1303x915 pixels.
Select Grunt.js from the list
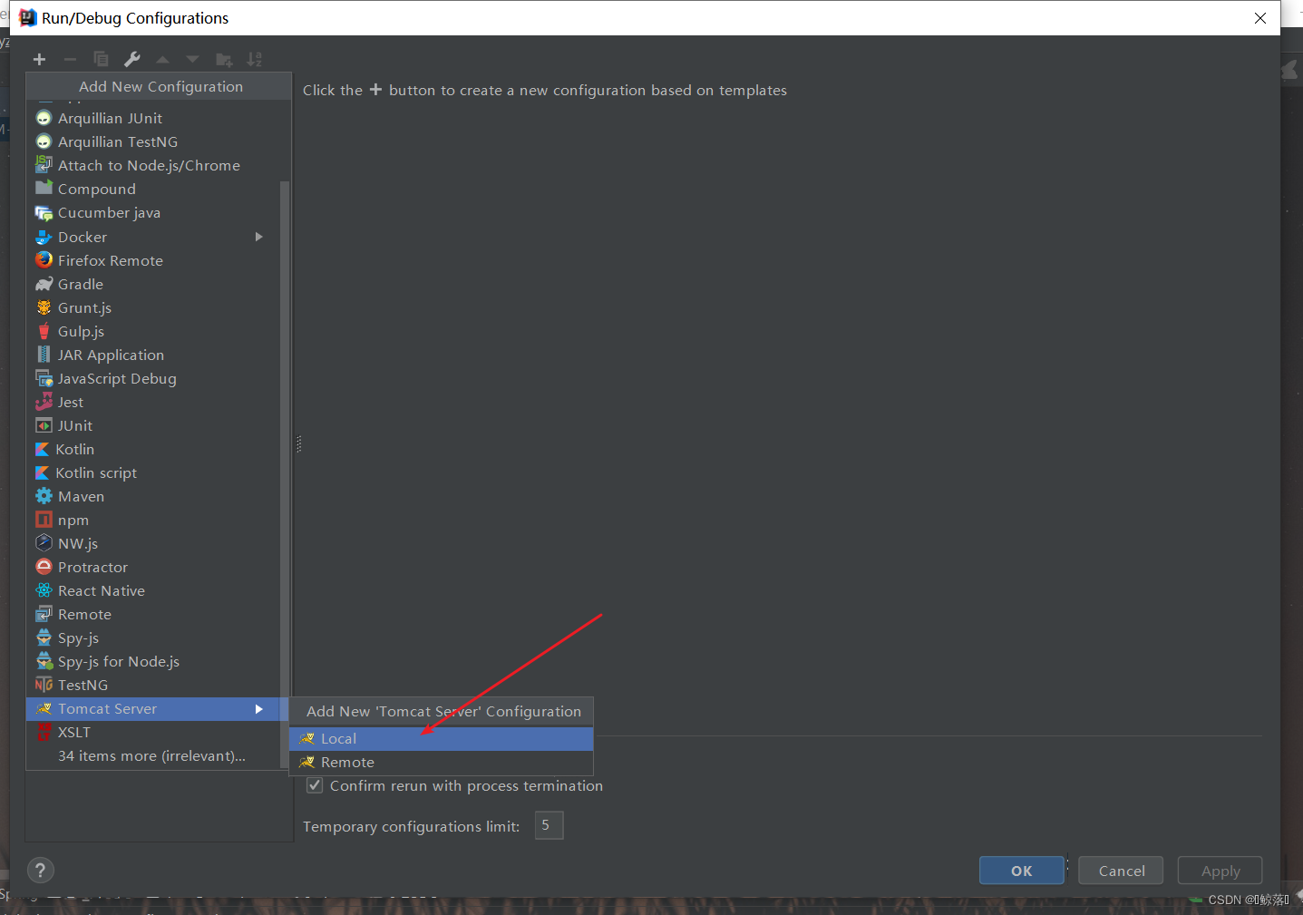pos(153,307)
